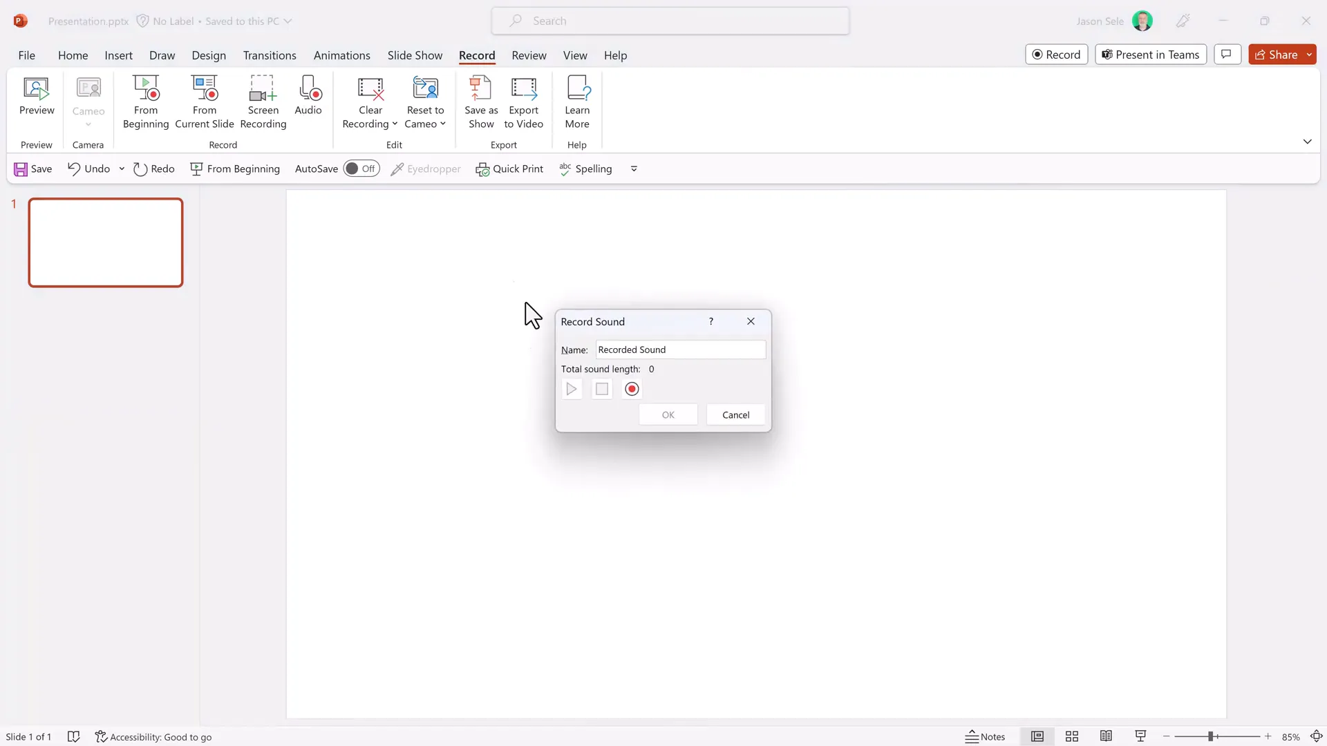Switch to the View tab
Image resolution: width=1327 pixels, height=746 pixels.
tap(575, 55)
